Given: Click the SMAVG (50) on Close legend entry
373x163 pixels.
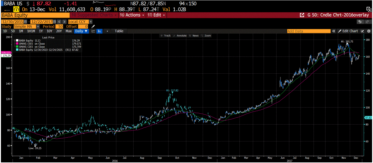Looking at the screenshot, I should pyautogui.click(x=32, y=44).
